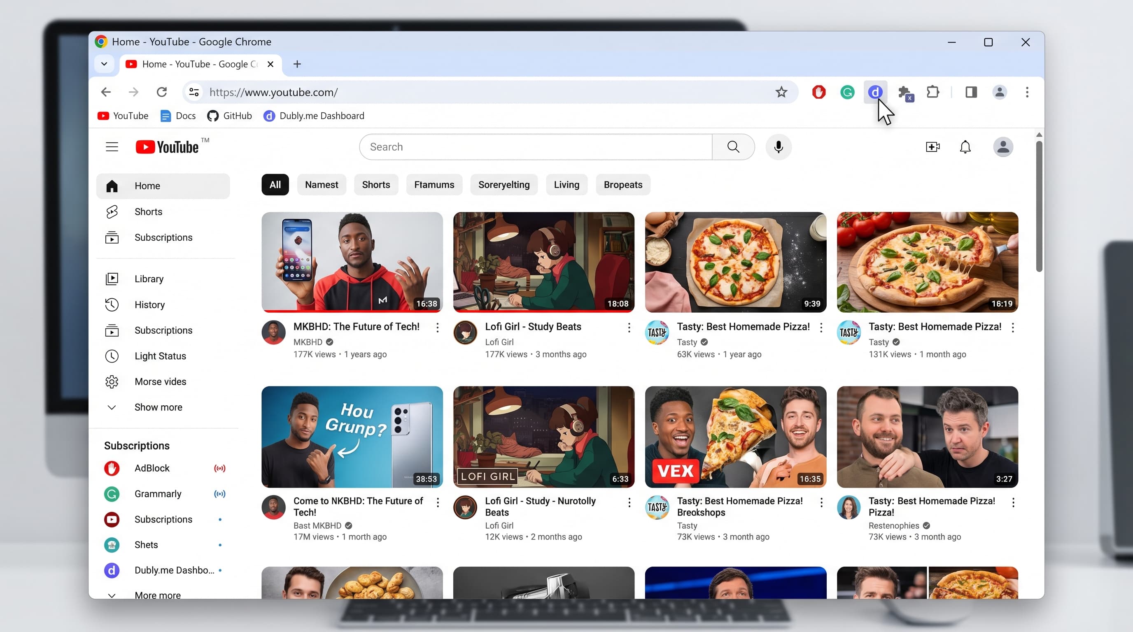Open options for MKBHD: The Future of Tech!
This screenshot has height=632, width=1133.
click(437, 328)
